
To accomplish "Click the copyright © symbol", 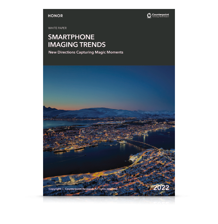I will [63, 189].
